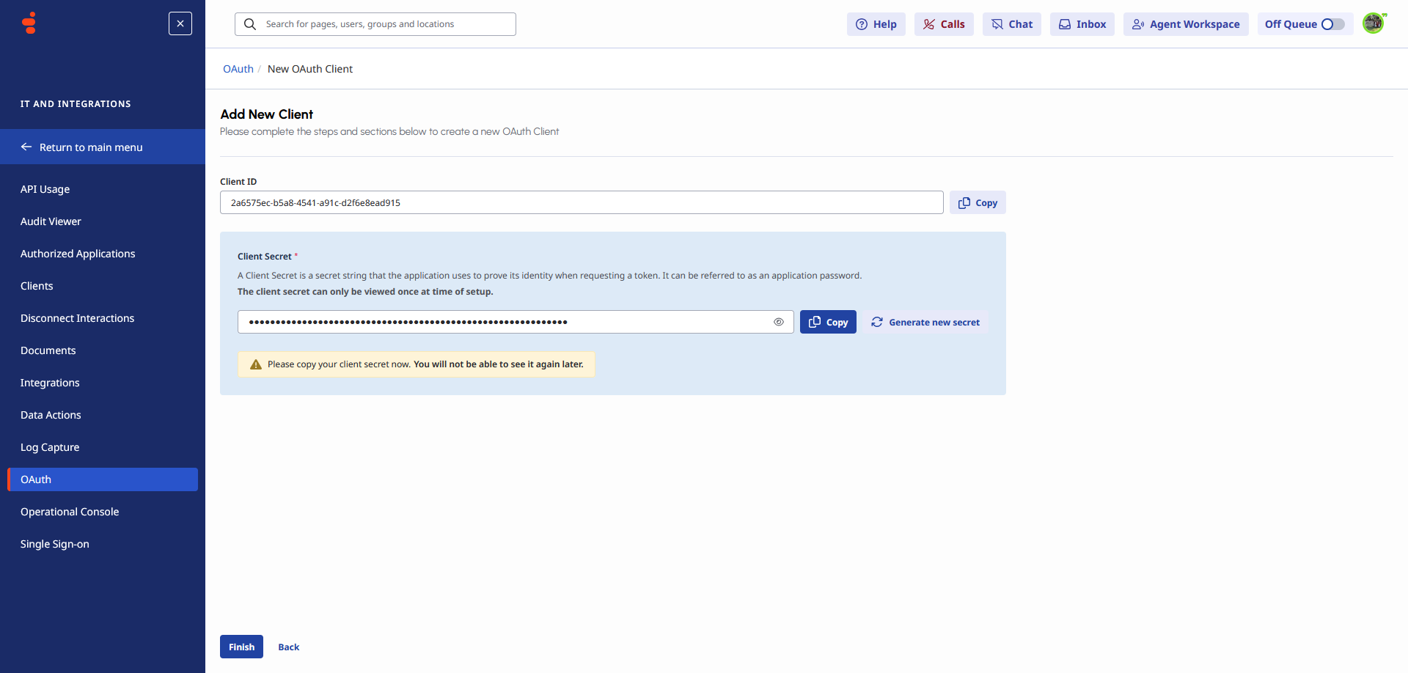Open the Agent Workspace

tap(1185, 23)
